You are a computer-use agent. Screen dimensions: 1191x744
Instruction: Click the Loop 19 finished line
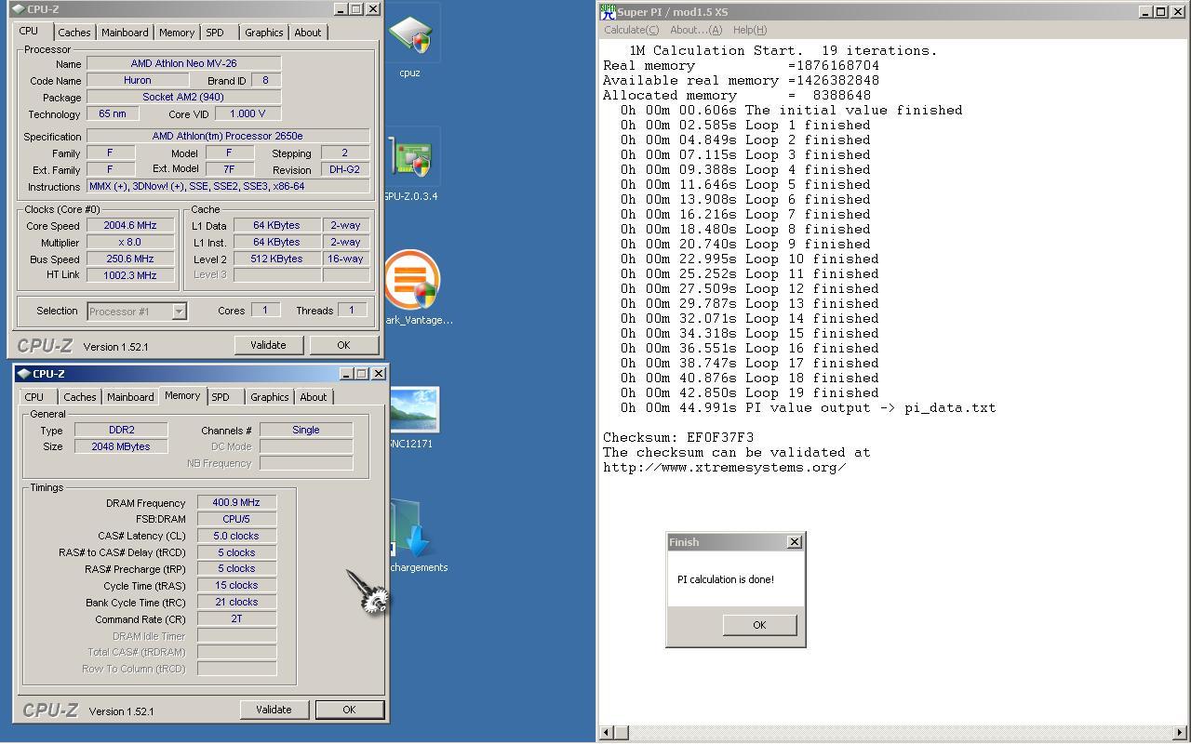click(749, 392)
